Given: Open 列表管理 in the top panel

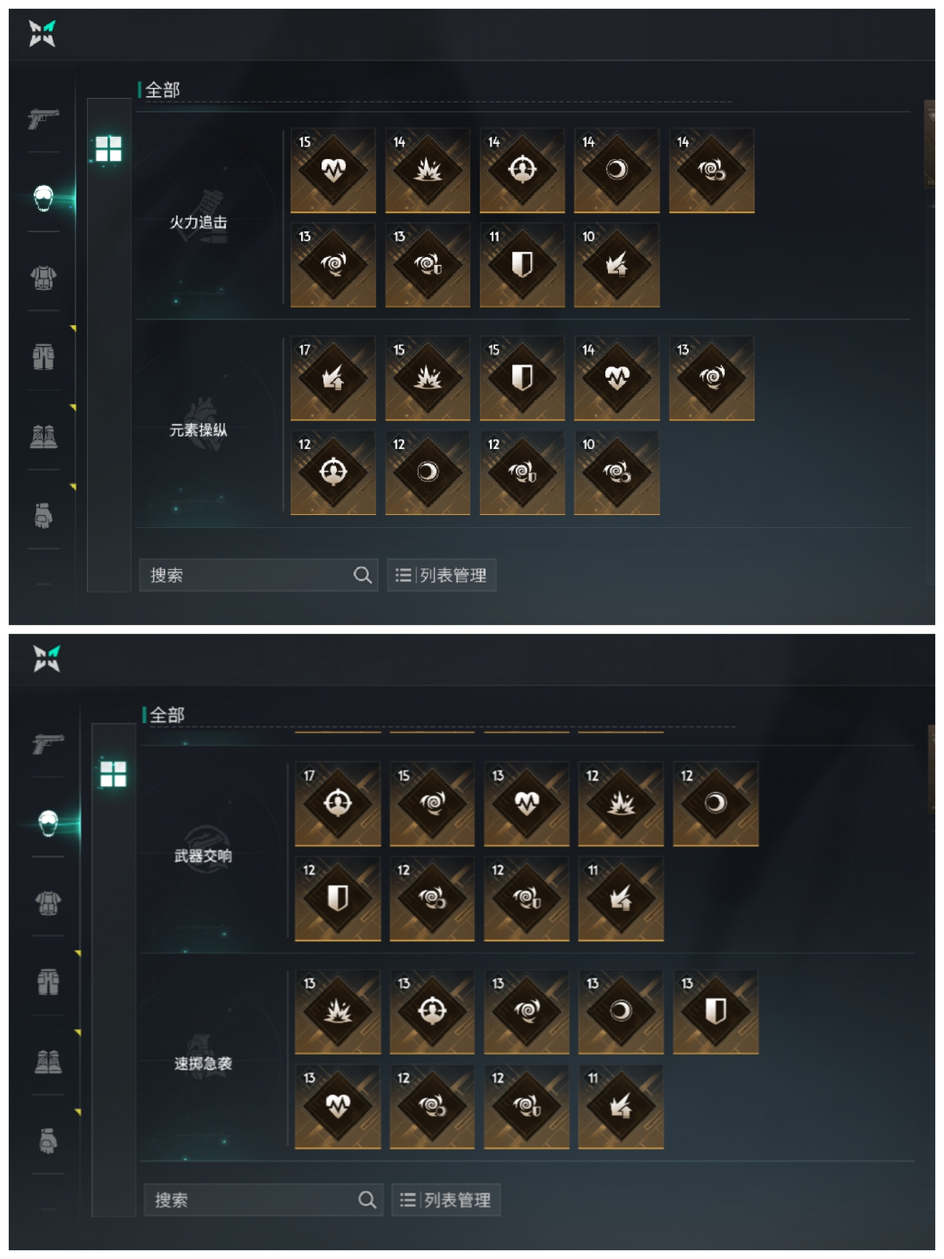Looking at the screenshot, I should pyautogui.click(x=441, y=575).
